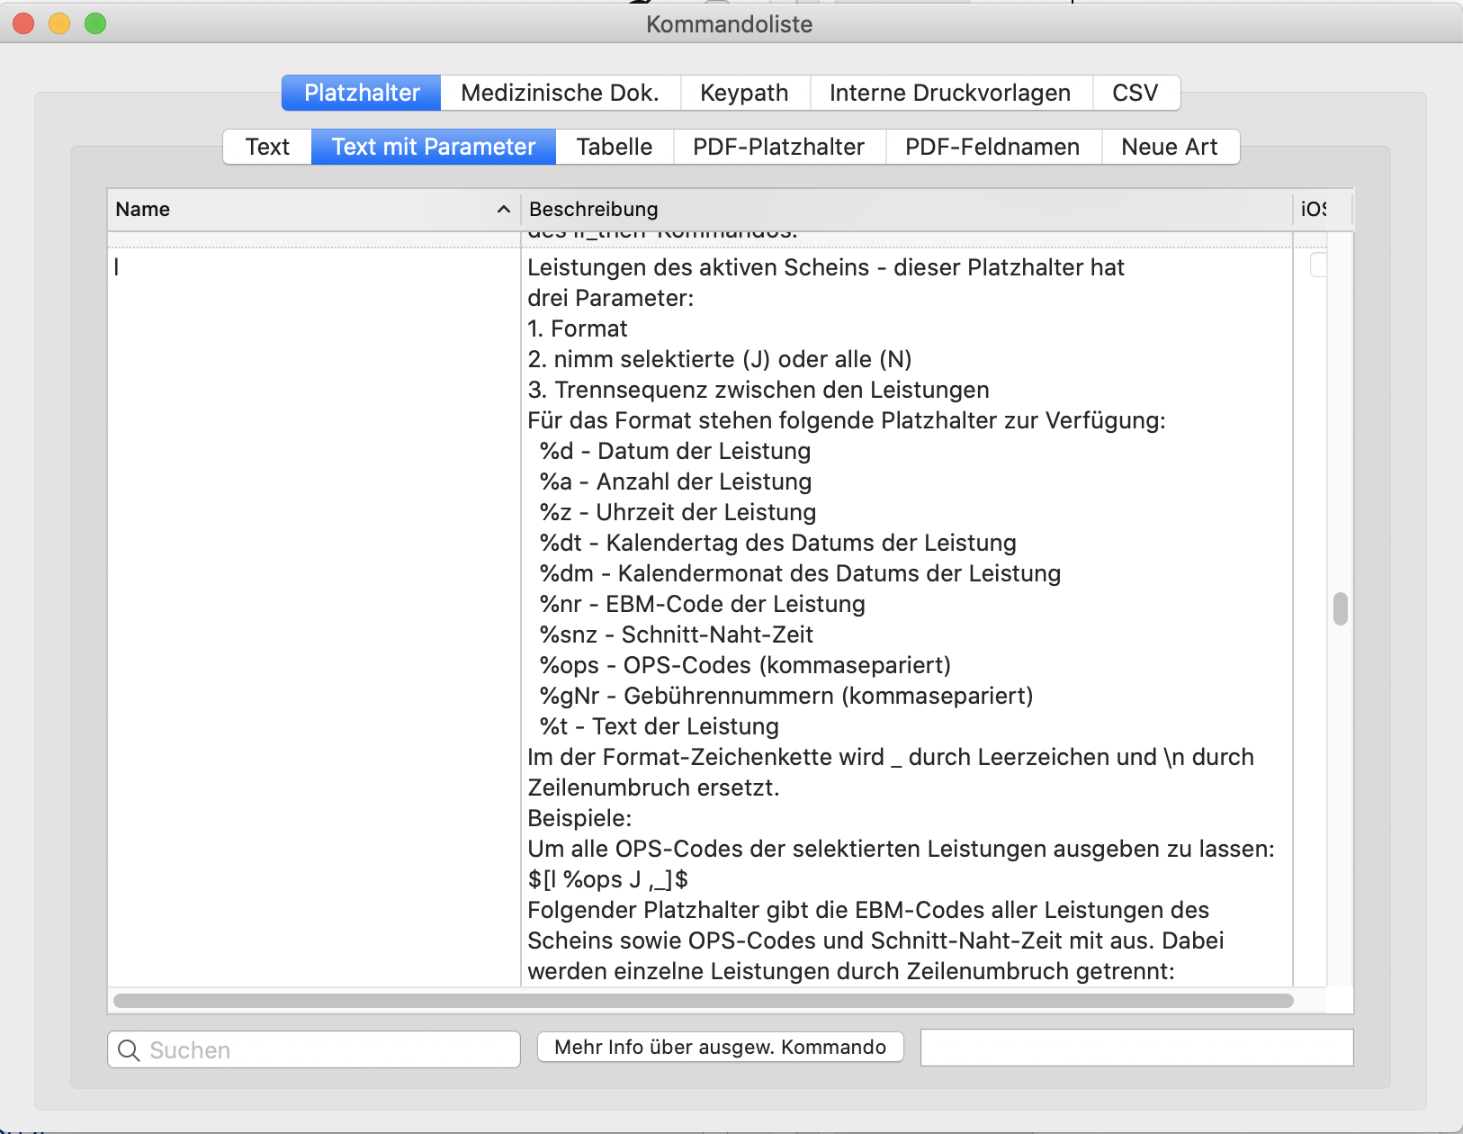Click '2. nimm selektierte (J) oder alle (N)'
1463x1134 pixels.
point(720,359)
